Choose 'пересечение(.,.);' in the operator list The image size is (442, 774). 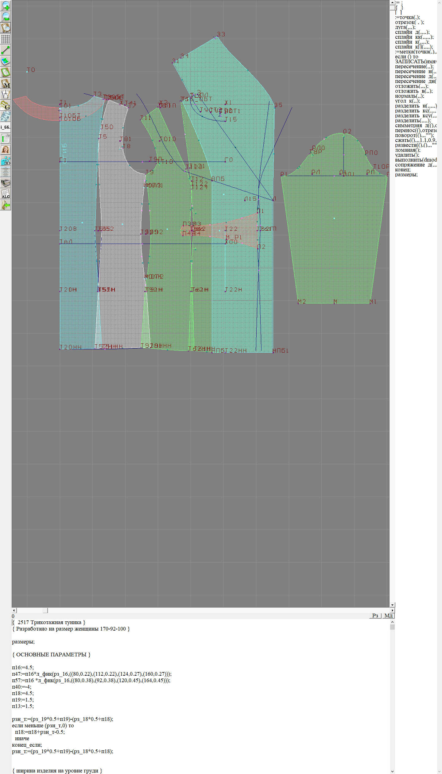[x=414, y=67]
